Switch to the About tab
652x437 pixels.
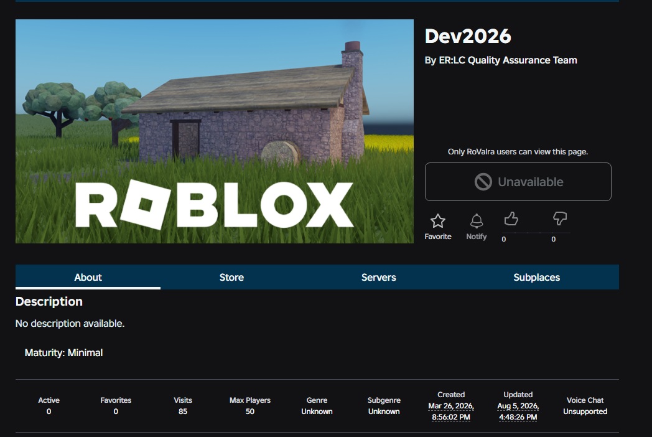tap(88, 277)
